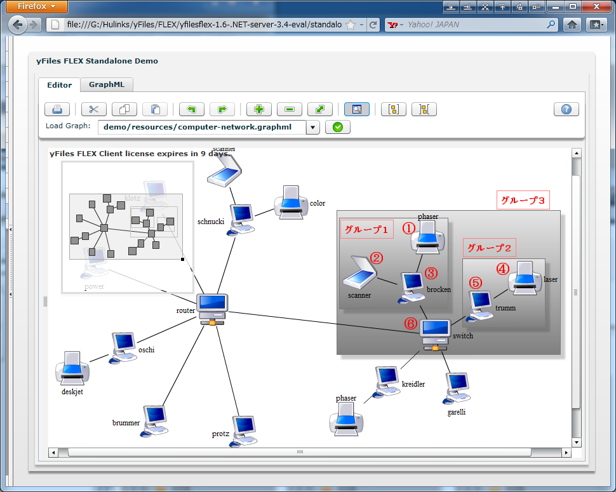Open help with the question mark button
616x492 pixels.
tap(566, 109)
